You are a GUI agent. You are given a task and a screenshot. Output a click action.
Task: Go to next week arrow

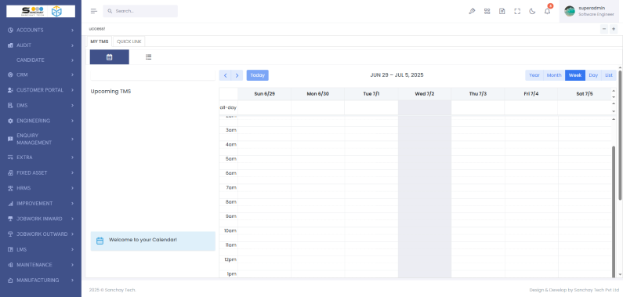pos(237,75)
